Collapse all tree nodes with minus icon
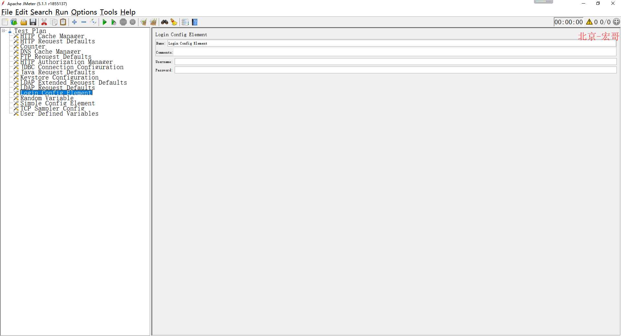Viewport: 621px width, 336px height. [84, 22]
